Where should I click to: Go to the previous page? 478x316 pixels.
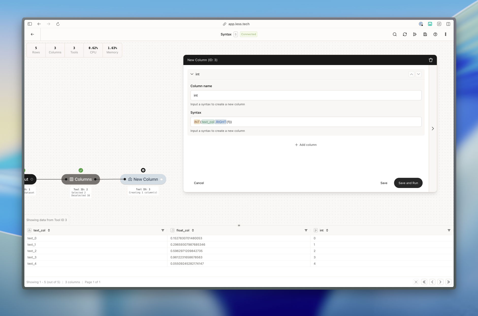(x=432, y=282)
